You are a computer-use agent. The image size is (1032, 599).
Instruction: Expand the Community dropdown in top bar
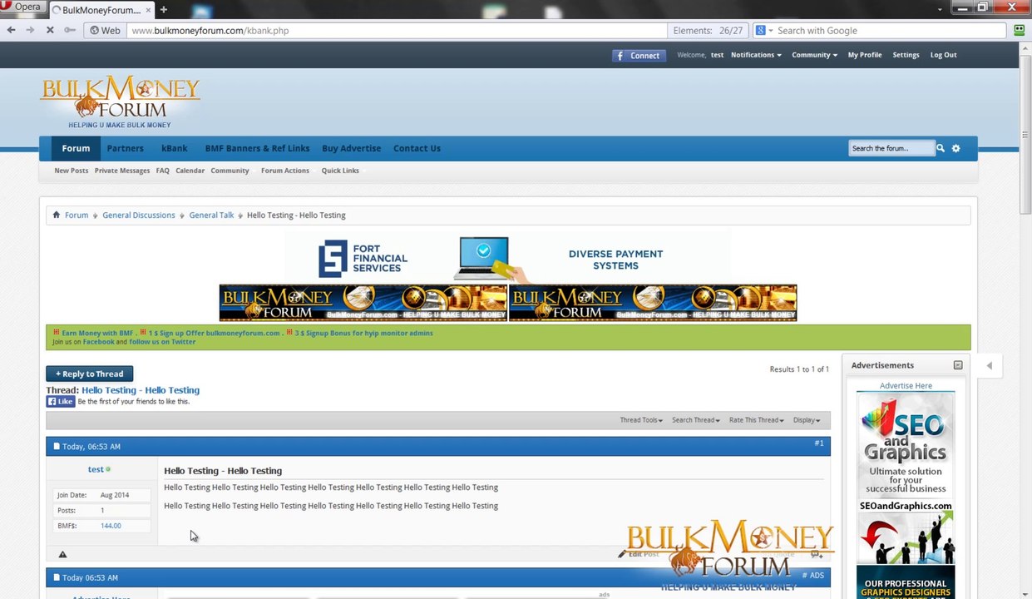[x=814, y=55]
